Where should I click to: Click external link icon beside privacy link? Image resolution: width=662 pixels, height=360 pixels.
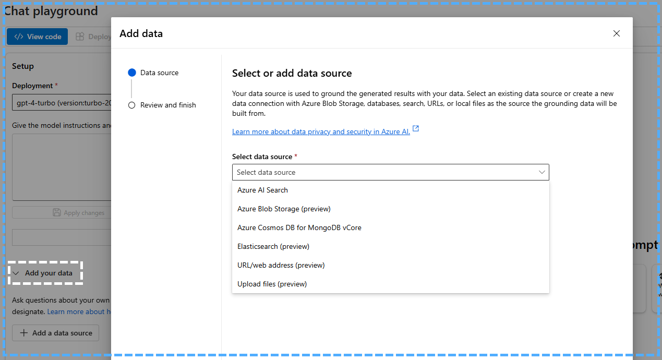coord(416,129)
